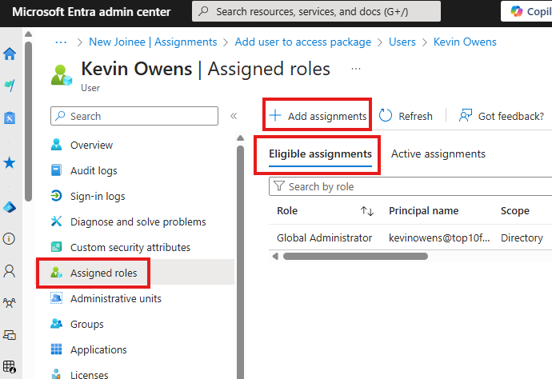Screen dimensions: 552x379
Task: Collapse the side menu with chevrons
Action: (234, 116)
